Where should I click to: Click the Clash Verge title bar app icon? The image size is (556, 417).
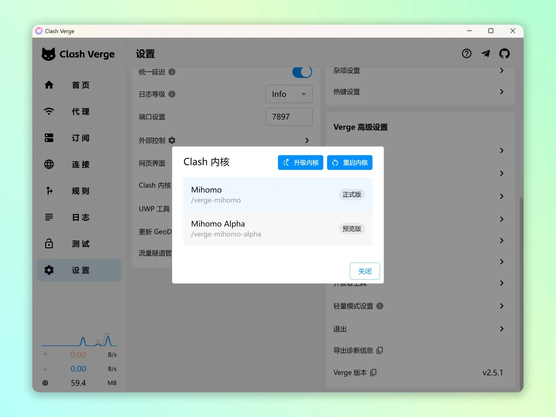39,31
